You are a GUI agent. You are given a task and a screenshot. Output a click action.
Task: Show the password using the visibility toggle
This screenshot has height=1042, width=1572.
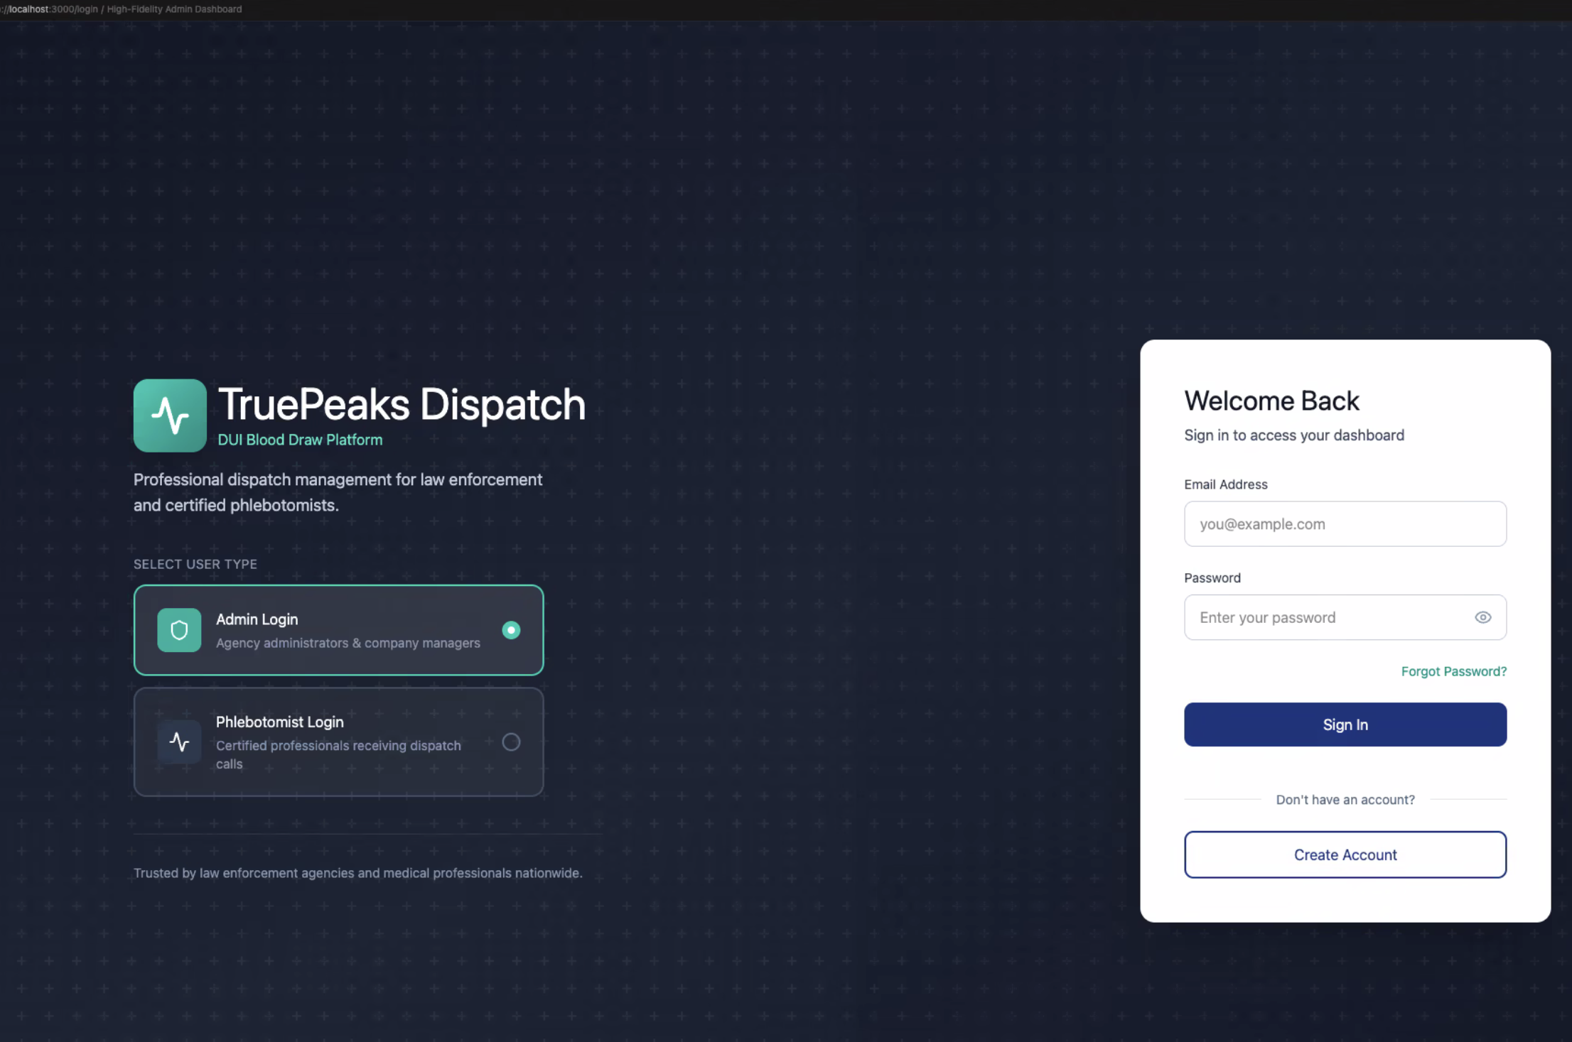point(1483,617)
